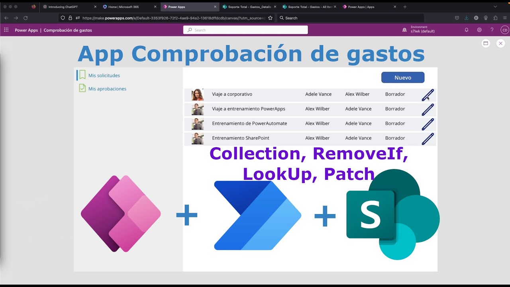Click the Pocket save icon in toolbar
The image size is (510, 287).
457,18
